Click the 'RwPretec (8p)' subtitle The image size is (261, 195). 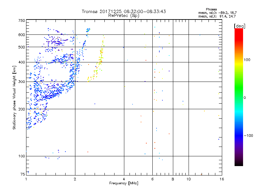point(124,16)
